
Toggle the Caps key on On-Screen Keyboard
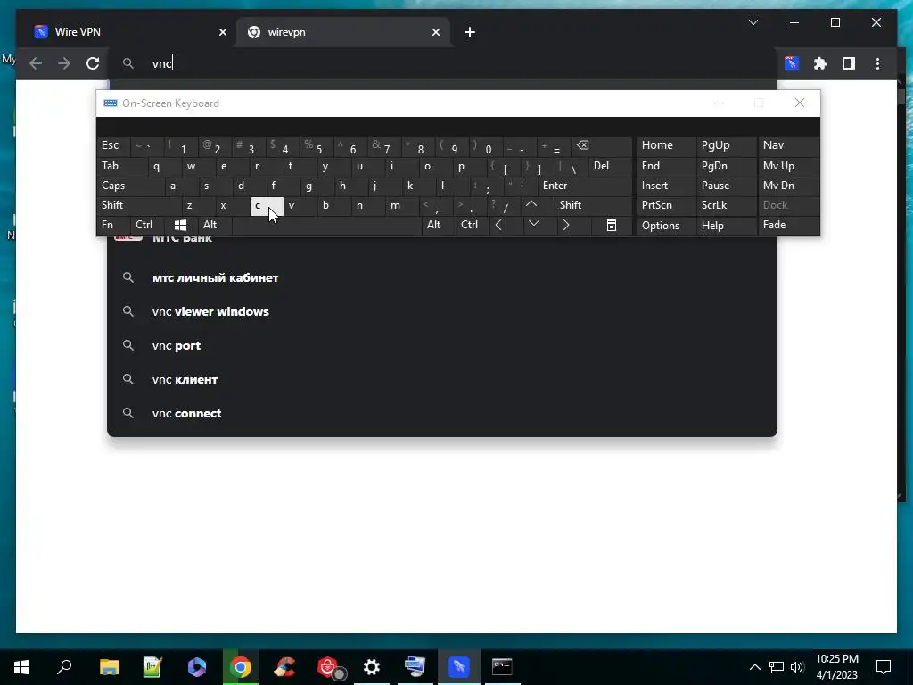pos(131,186)
